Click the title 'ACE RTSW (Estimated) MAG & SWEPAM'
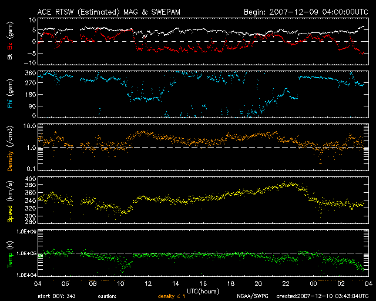This screenshot has width=376, height=301. [109, 12]
